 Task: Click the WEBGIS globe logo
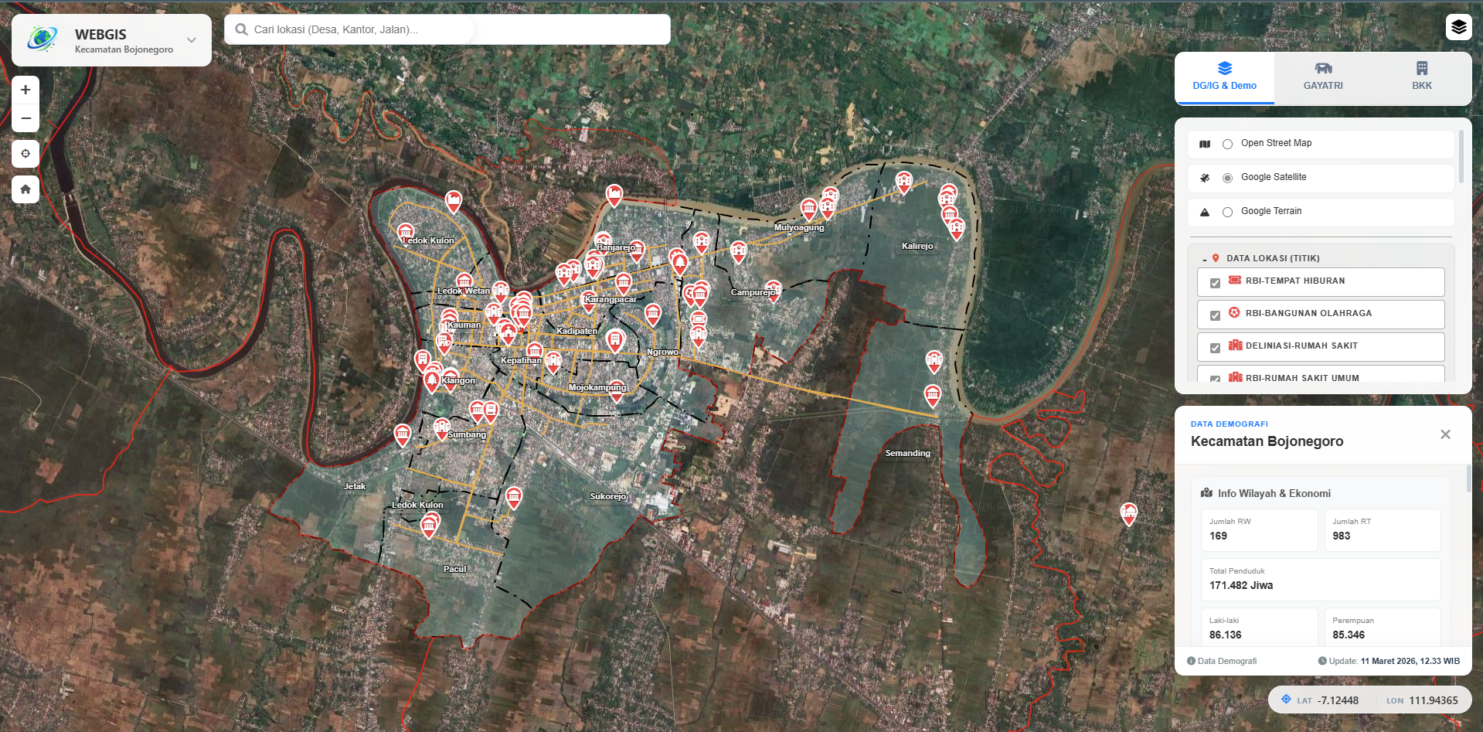(43, 39)
